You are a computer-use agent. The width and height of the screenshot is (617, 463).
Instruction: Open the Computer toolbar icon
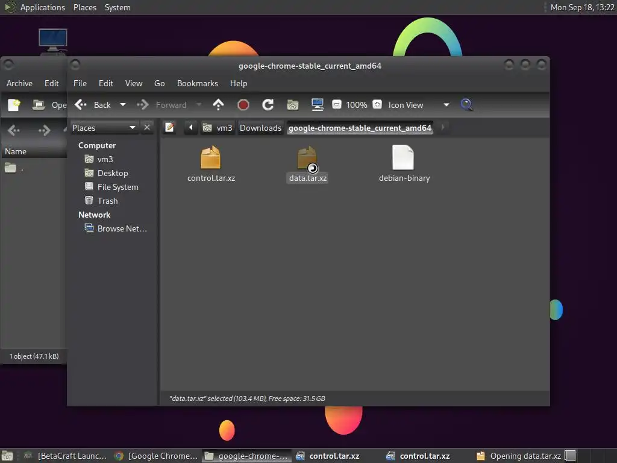click(317, 105)
